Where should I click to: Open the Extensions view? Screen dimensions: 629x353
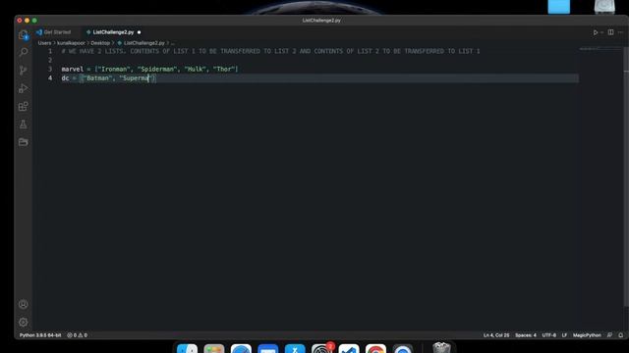click(x=24, y=107)
